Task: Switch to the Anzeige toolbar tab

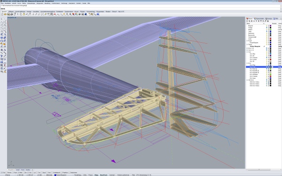Action: point(29,11)
